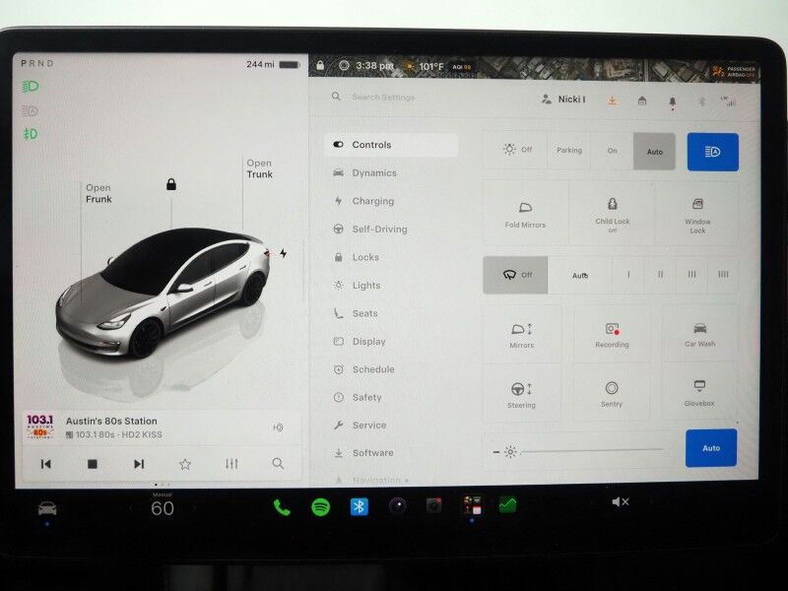Tap Open Trunk

tap(259, 168)
